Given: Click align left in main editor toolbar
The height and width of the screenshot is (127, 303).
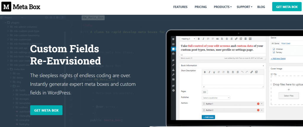Looking at the screenshot, I should point(222,39).
